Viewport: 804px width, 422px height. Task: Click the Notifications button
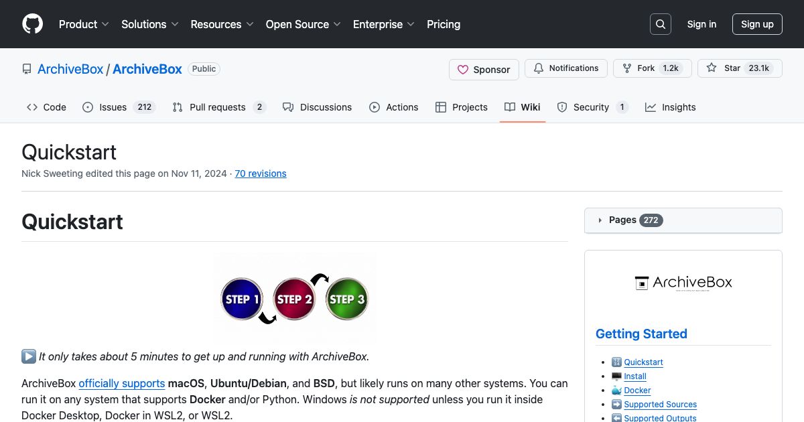[565, 68]
